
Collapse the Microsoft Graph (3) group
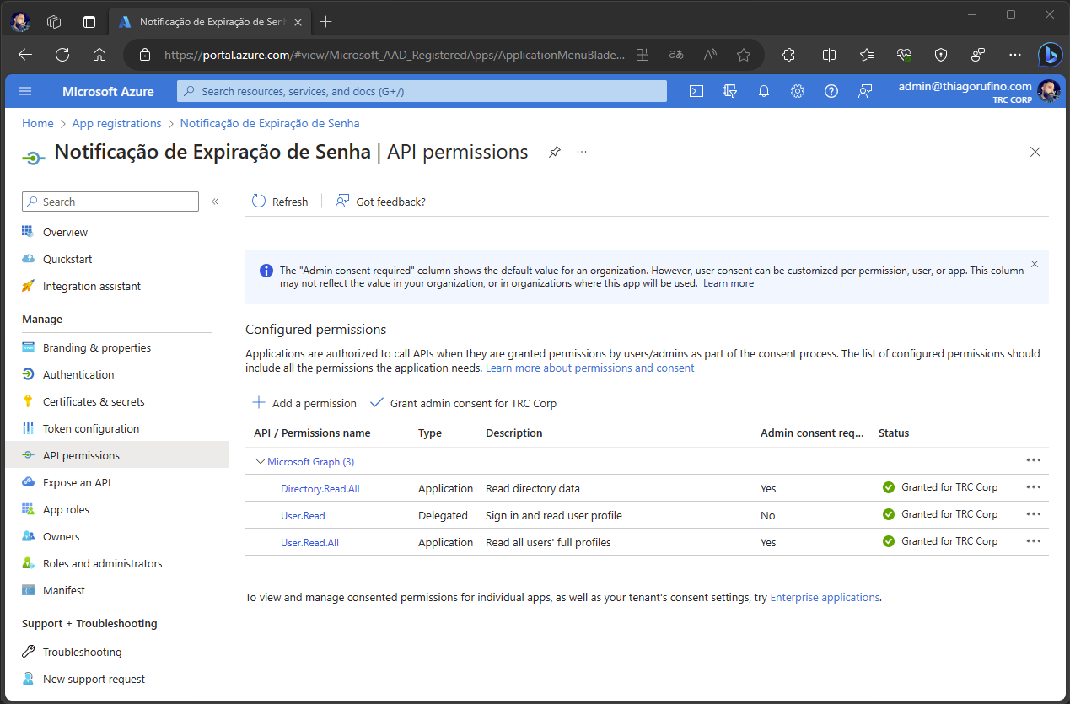261,461
